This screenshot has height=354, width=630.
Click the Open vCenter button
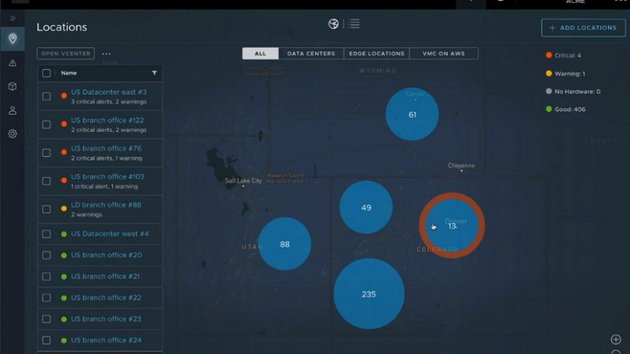coord(65,54)
